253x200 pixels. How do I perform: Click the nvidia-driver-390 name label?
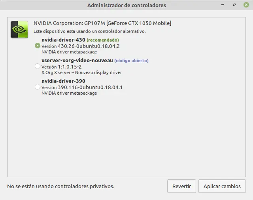coord(63,81)
